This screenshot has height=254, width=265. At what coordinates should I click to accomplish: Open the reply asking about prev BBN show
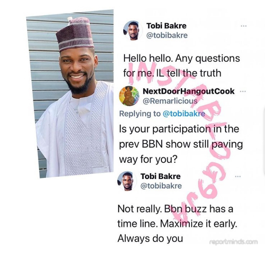(181, 144)
